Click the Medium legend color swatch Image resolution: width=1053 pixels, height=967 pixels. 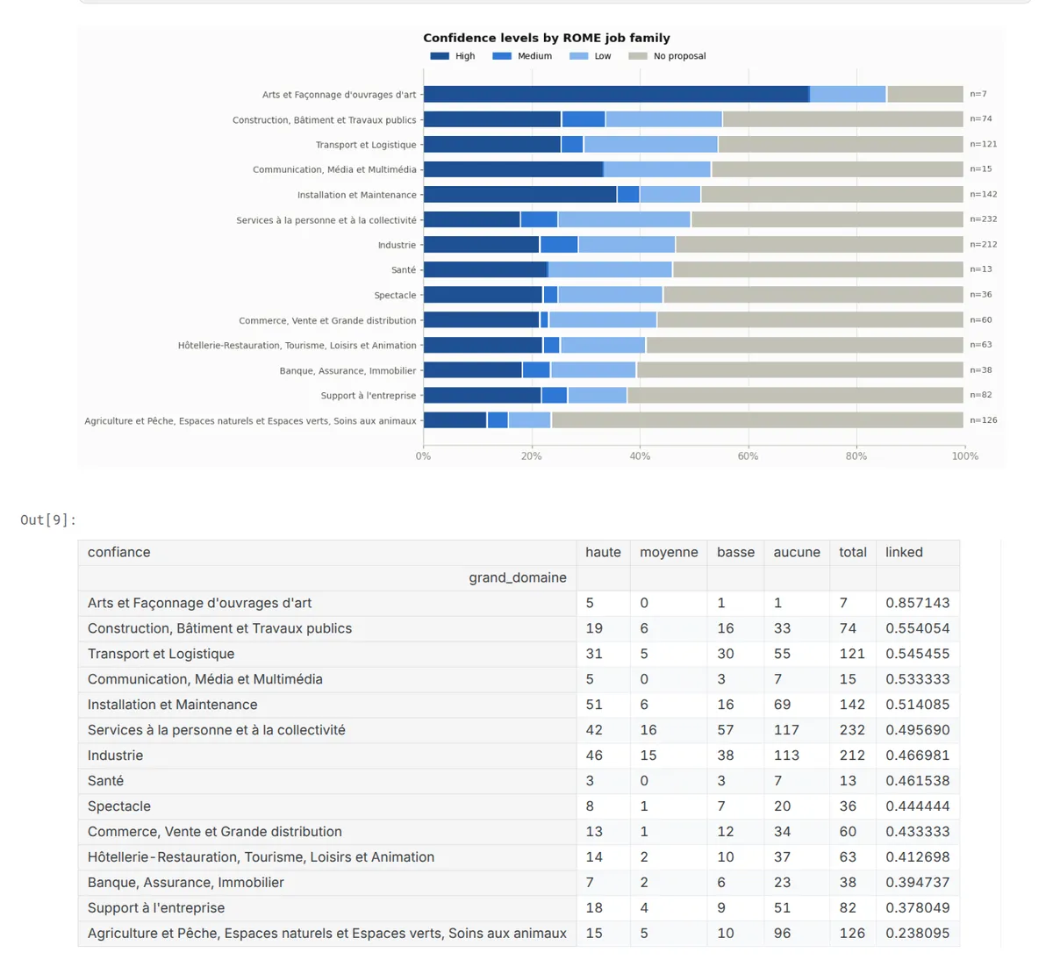[502, 56]
